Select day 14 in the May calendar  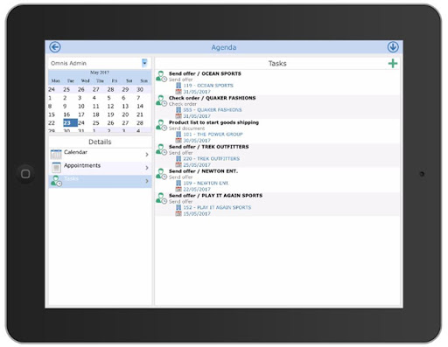(x=140, y=106)
